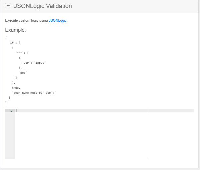Select line number 1 in the editor gutter

coord(11,111)
